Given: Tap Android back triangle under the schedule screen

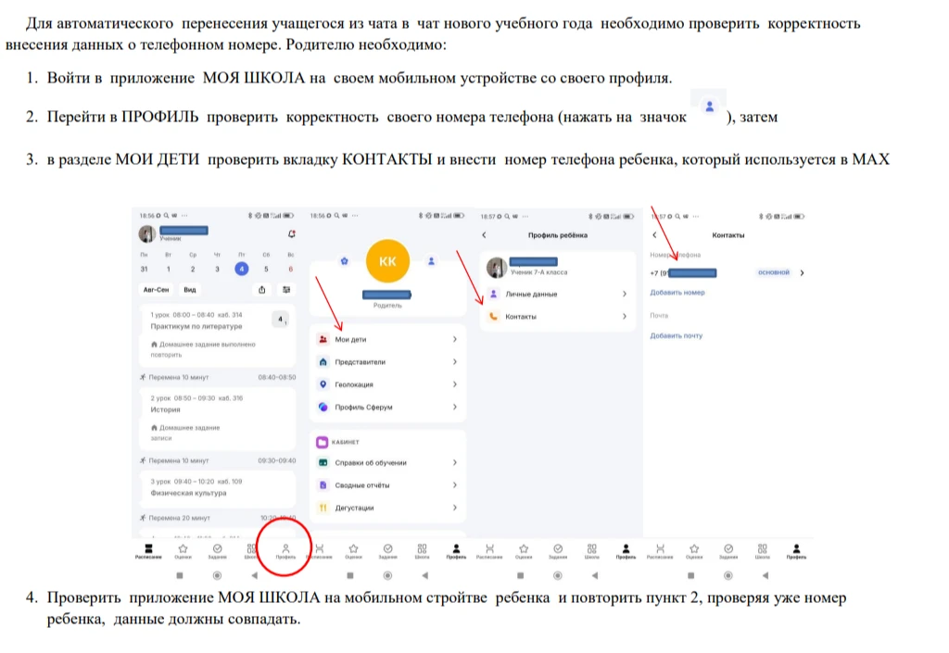Looking at the screenshot, I should [254, 575].
